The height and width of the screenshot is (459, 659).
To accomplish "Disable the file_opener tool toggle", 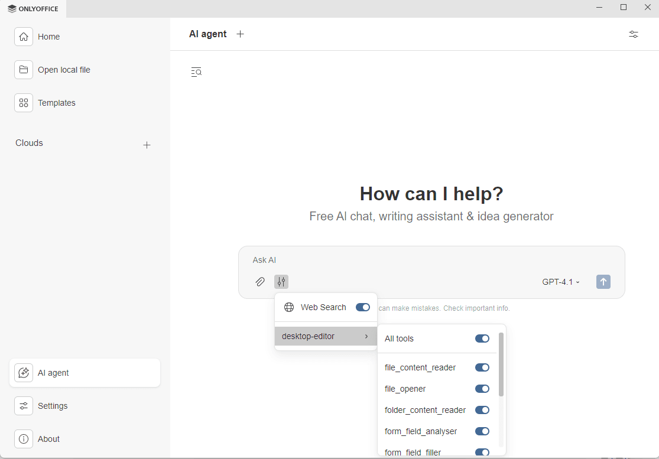I will pos(482,389).
